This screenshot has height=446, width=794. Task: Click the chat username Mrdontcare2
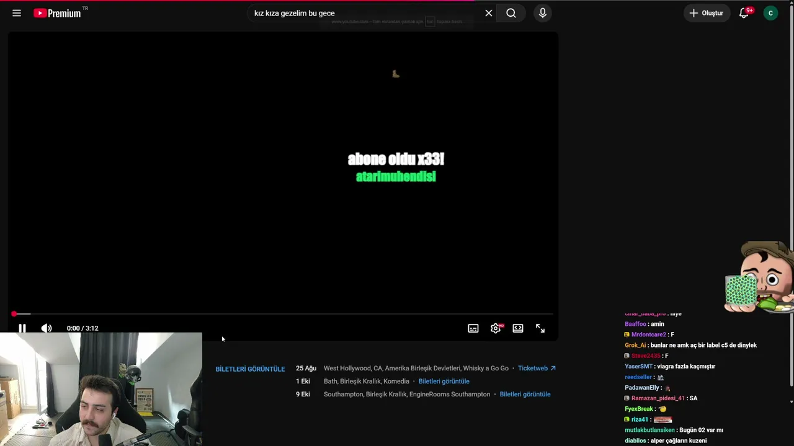[648, 334]
